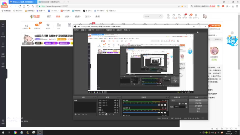Viewport: 240px width, 135px height.
Task: Click 开始录制 button in OBS Controls
Action: tap(198, 103)
